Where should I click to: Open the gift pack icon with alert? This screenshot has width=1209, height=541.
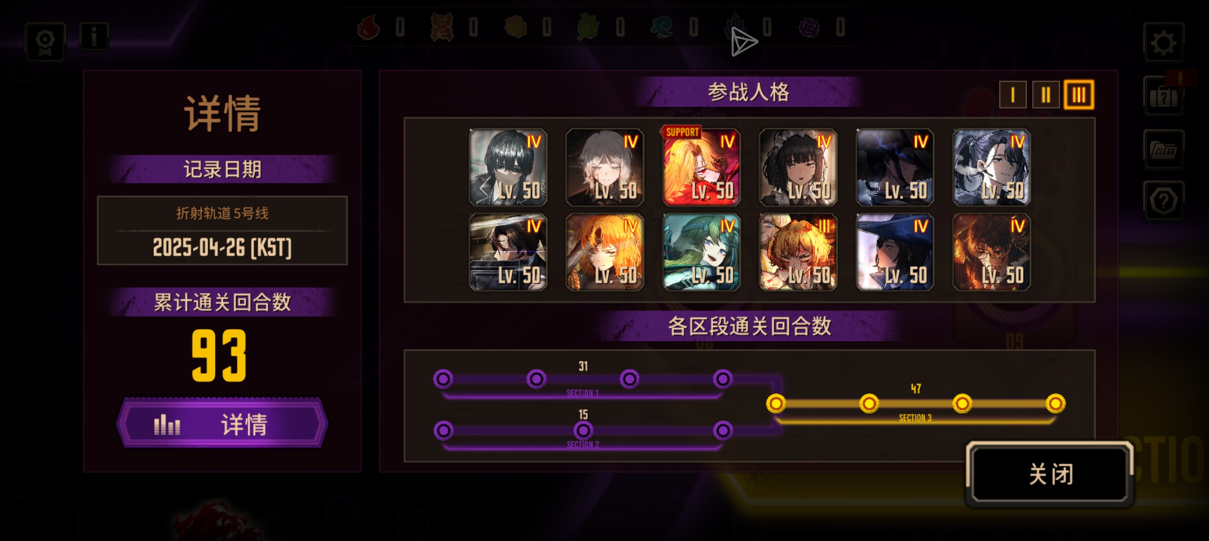click(x=1163, y=96)
